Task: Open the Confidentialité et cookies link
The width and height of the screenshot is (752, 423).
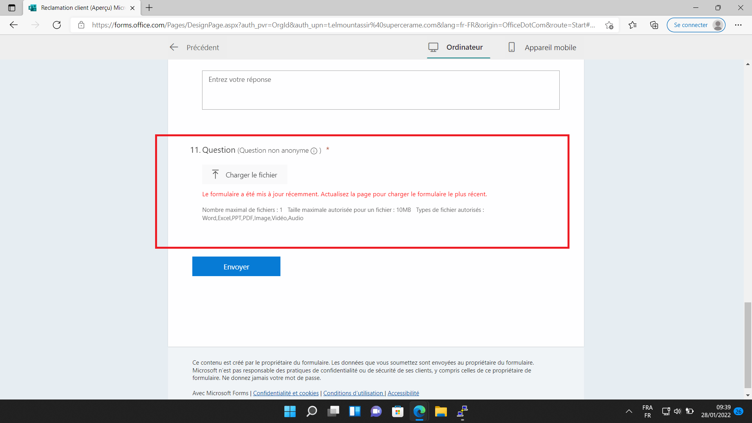Action: click(286, 393)
